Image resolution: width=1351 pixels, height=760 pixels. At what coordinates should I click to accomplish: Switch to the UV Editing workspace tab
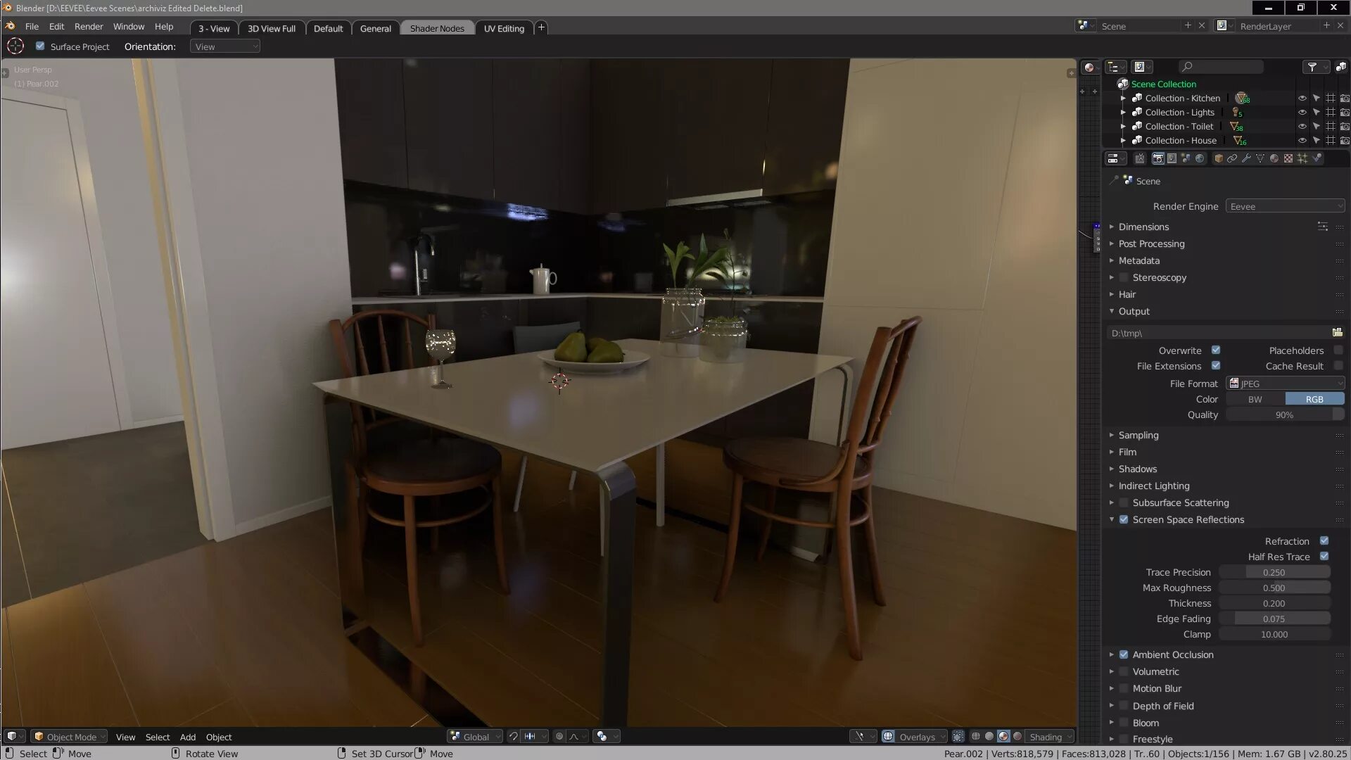[x=504, y=29]
